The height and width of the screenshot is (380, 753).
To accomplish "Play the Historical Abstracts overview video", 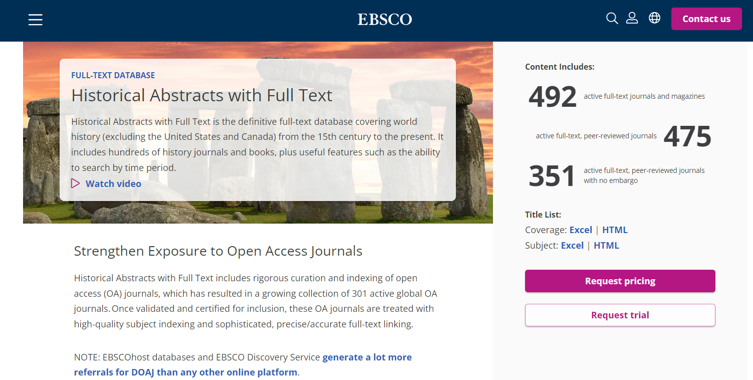I will pyautogui.click(x=113, y=183).
